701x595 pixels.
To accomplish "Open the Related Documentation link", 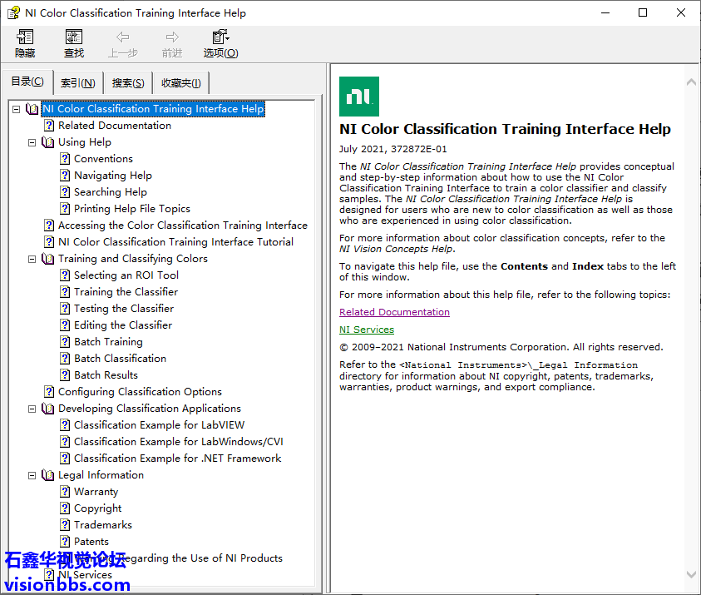I will pyautogui.click(x=394, y=312).
